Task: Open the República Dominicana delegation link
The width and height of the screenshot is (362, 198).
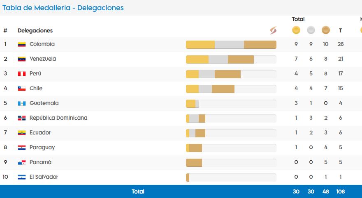Action: [58, 118]
